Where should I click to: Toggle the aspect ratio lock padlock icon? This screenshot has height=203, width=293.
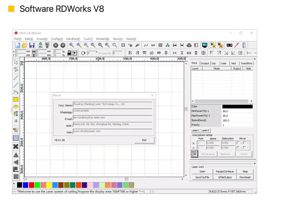pyautogui.click(x=69, y=53)
